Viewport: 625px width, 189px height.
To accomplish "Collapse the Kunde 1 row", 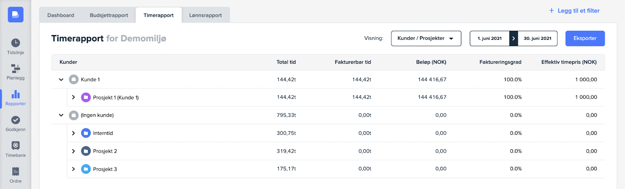I will [61, 79].
